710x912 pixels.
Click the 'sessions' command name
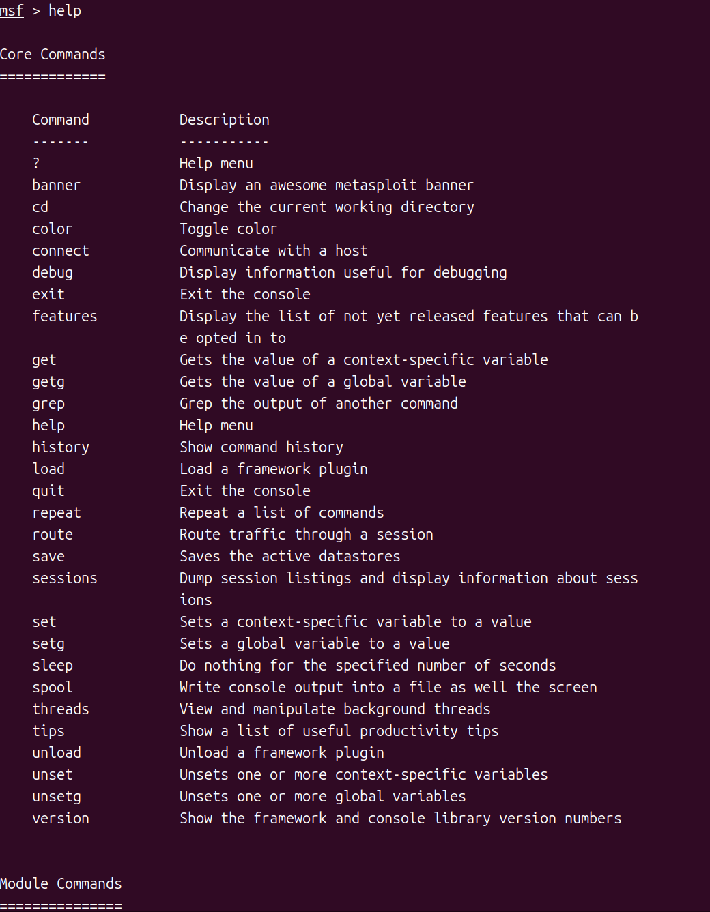65,578
